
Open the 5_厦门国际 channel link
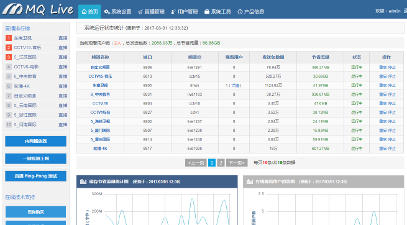(x=100, y=131)
